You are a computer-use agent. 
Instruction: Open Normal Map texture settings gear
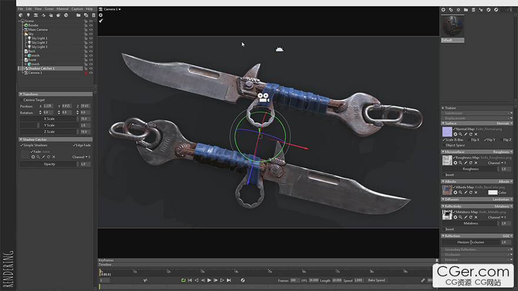[x=455, y=134]
